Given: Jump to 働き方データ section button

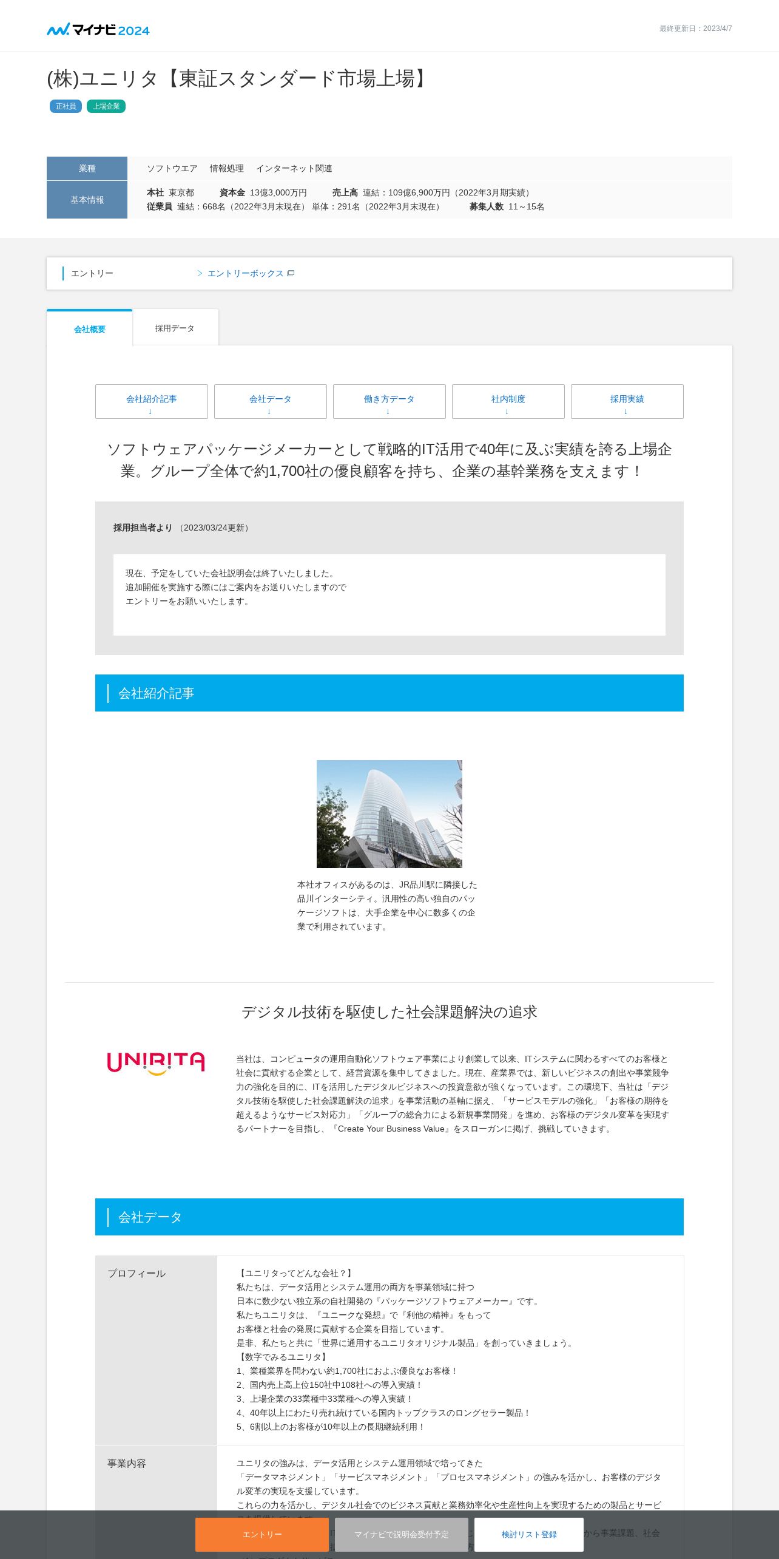Looking at the screenshot, I should point(389,401).
